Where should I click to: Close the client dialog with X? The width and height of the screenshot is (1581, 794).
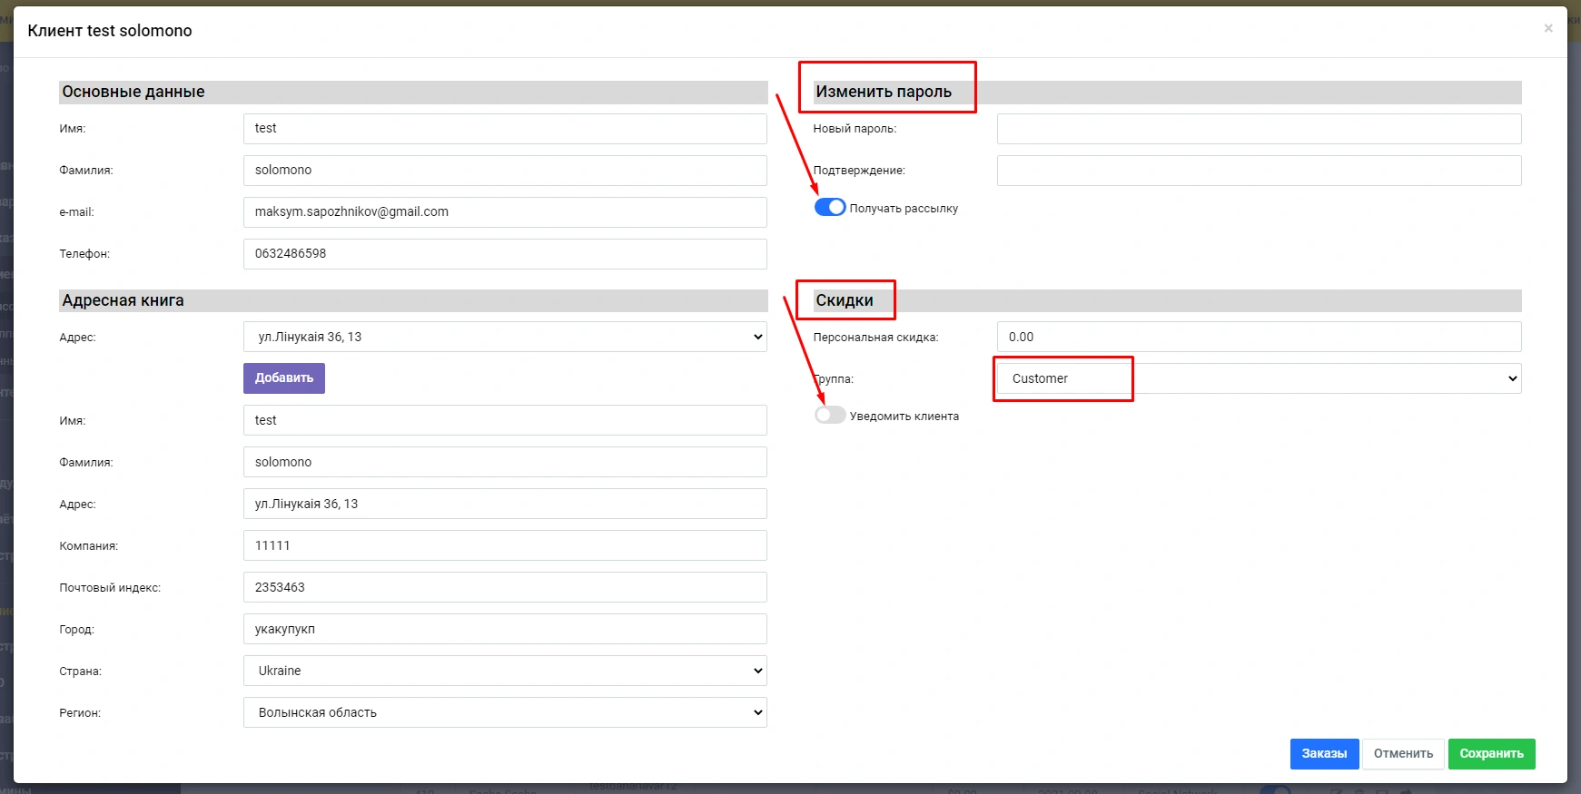1547,29
